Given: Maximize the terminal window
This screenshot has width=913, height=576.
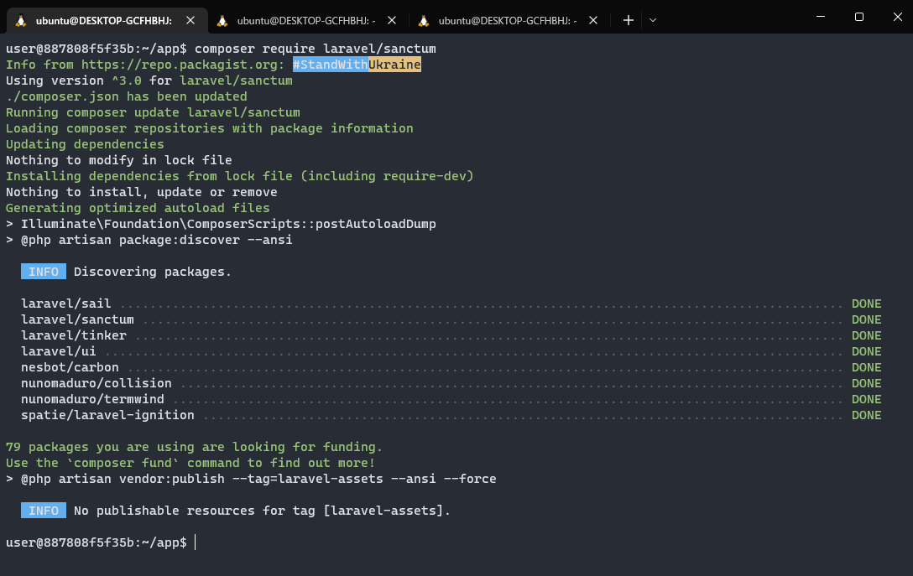Looking at the screenshot, I should pyautogui.click(x=858, y=17).
